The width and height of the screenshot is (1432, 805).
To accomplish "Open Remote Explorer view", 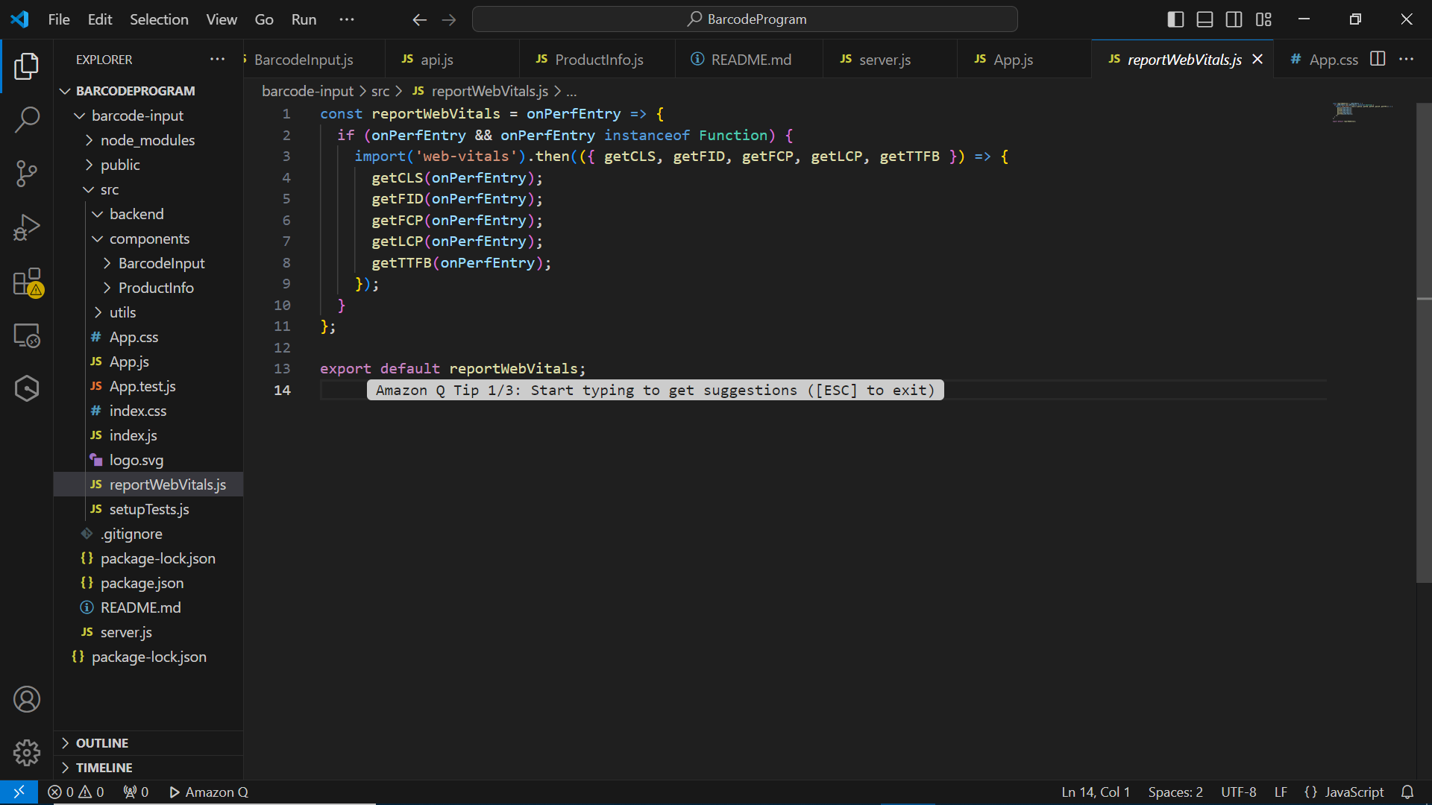I will 27,335.
